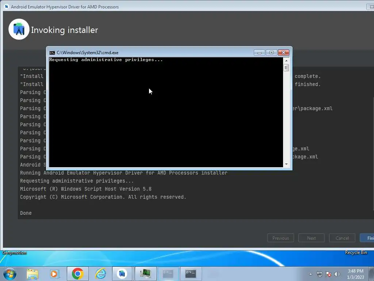Viewport: 374px width, 281px height.
Task: Maximize the cmd.exe window
Action: (271, 53)
